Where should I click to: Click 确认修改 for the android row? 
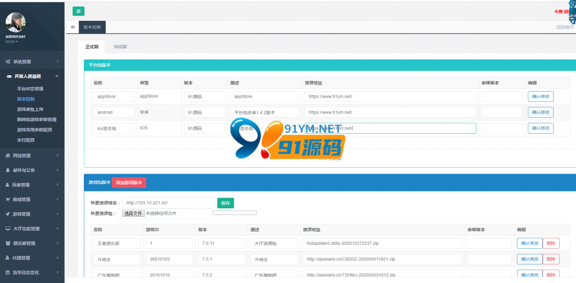point(541,112)
